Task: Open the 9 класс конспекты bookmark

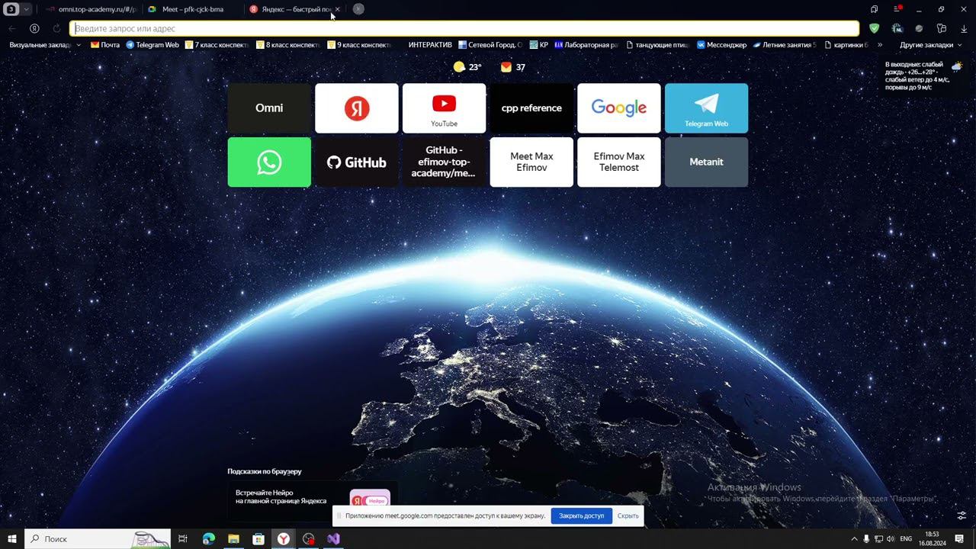Action: pos(359,45)
